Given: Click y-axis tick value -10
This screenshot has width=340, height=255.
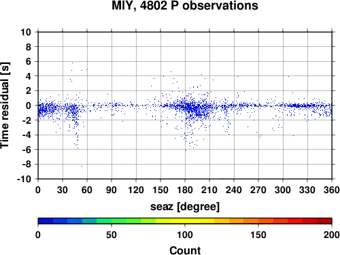Looking at the screenshot, I should tap(24, 179).
